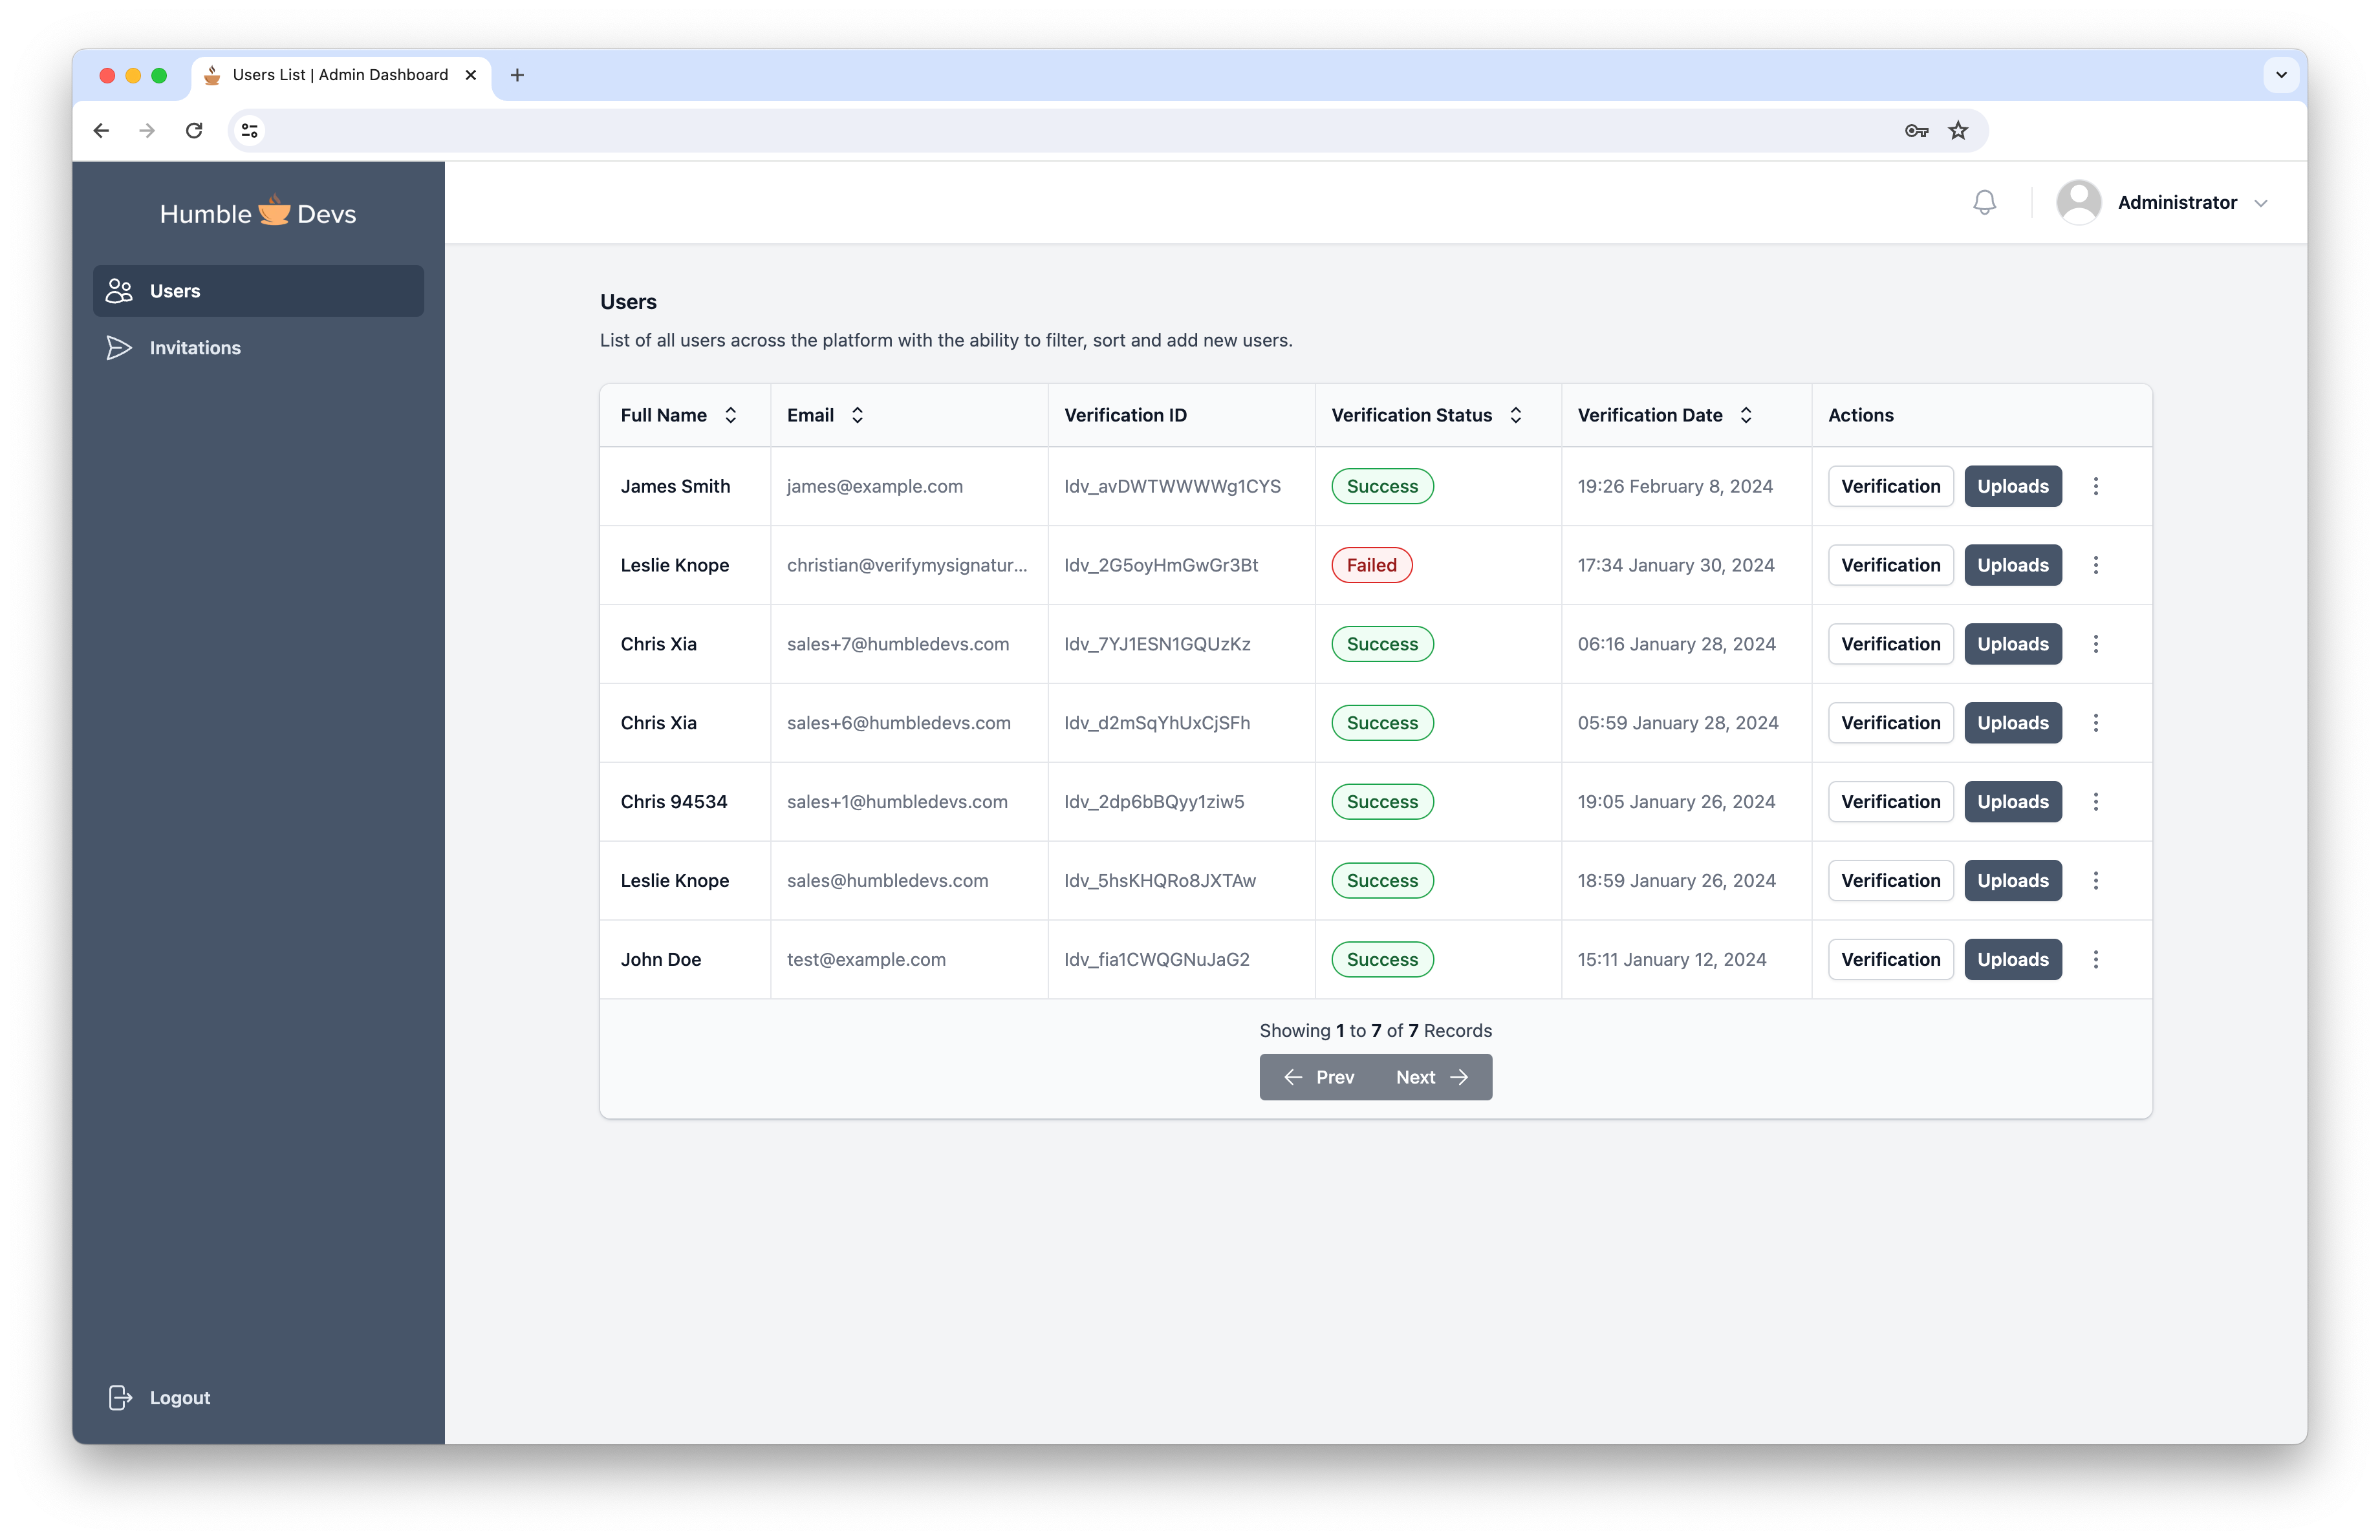View Uploads for christian@verifymysignatur row
Image resolution: width=2380 pixels, height=1540 pixels.
2012,566
